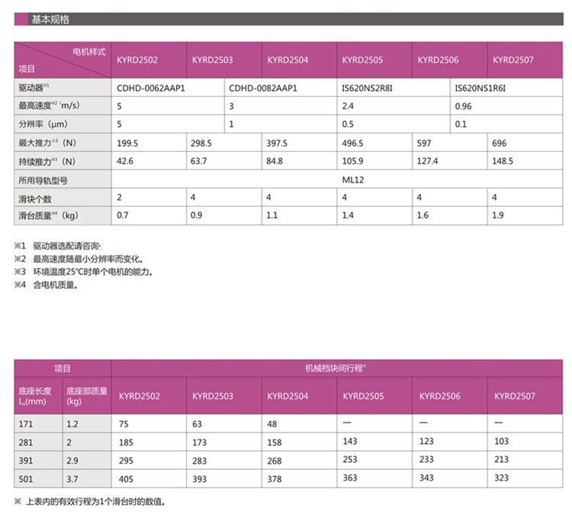Select the KYRD2502 header in the upper table
This screenshot has height=524, width=572.
tap(137, 59)
